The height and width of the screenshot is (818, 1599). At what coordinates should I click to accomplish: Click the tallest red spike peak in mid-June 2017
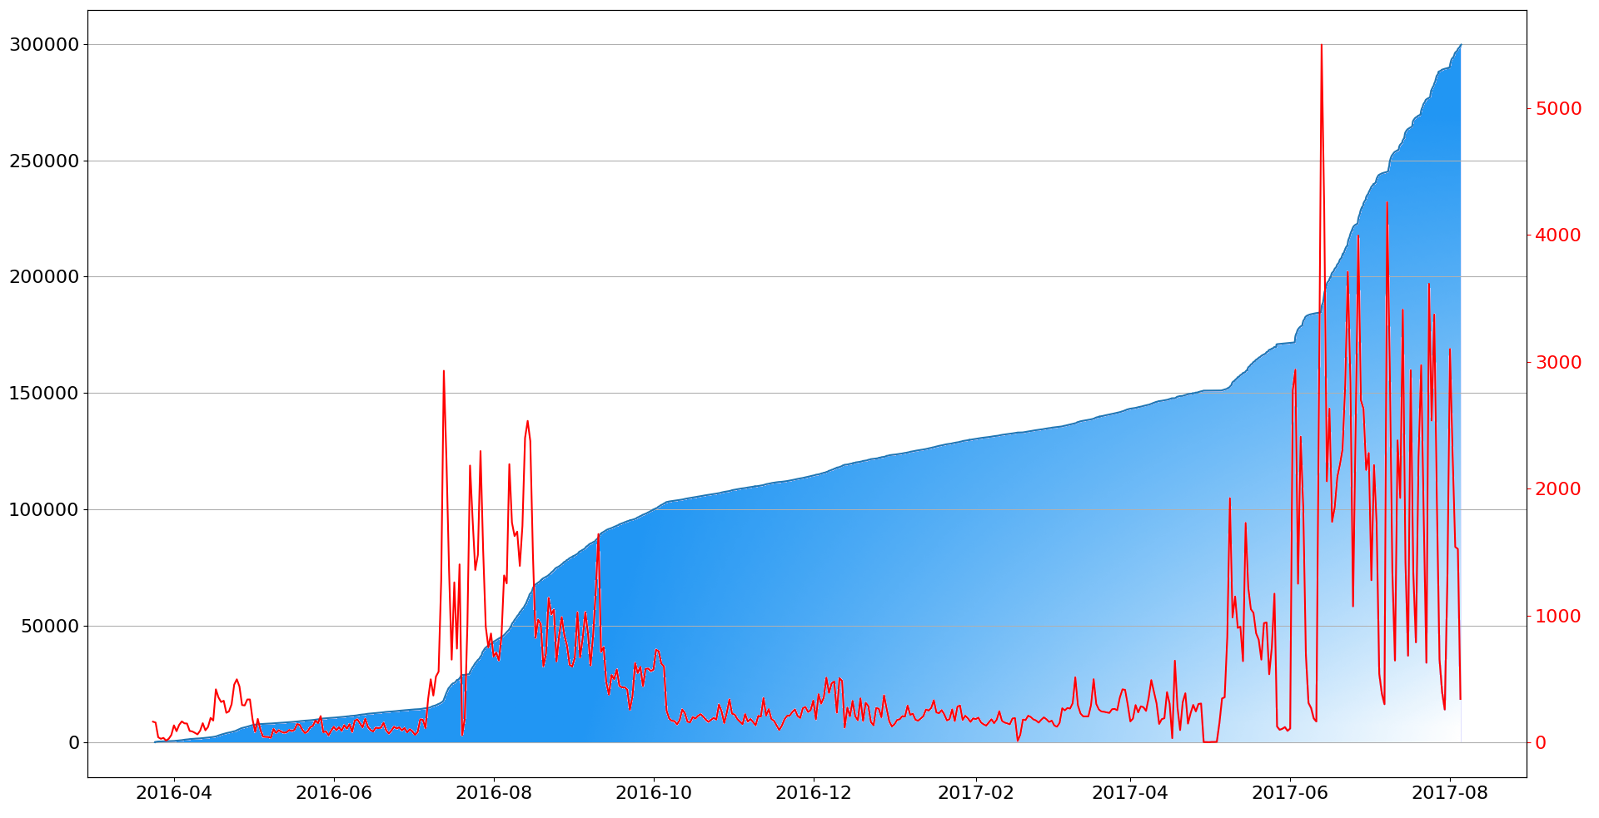click(1322, 45)
